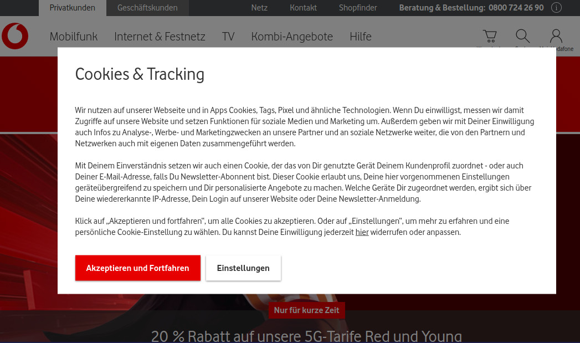The width and height of the screenshot is (580, 343).
Task: Click the "Nur für kurze Zeit" badge
Action: [x=307, y=310]
